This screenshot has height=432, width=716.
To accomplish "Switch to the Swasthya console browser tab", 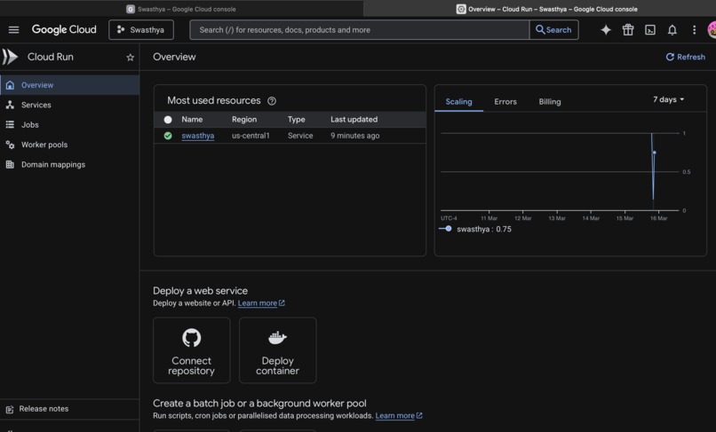I will click(181, 9).
